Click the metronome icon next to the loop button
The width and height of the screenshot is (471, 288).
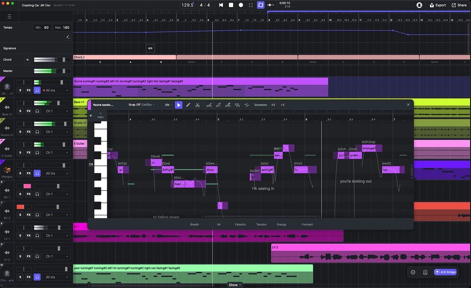pyautogui.click(x=251, y=5)
